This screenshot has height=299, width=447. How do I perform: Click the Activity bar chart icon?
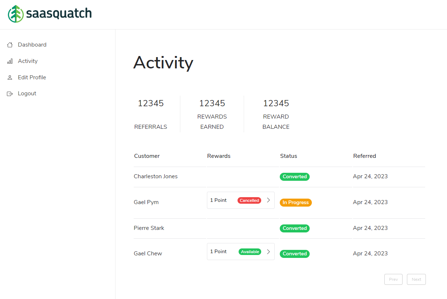(9, 61)
